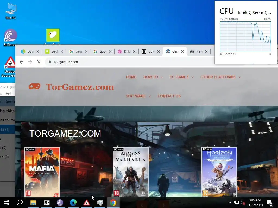278x208 pixels.
Task: Select the Torrents (1) sidebar row in BitTorrent
Action: [x=7, y=129]
